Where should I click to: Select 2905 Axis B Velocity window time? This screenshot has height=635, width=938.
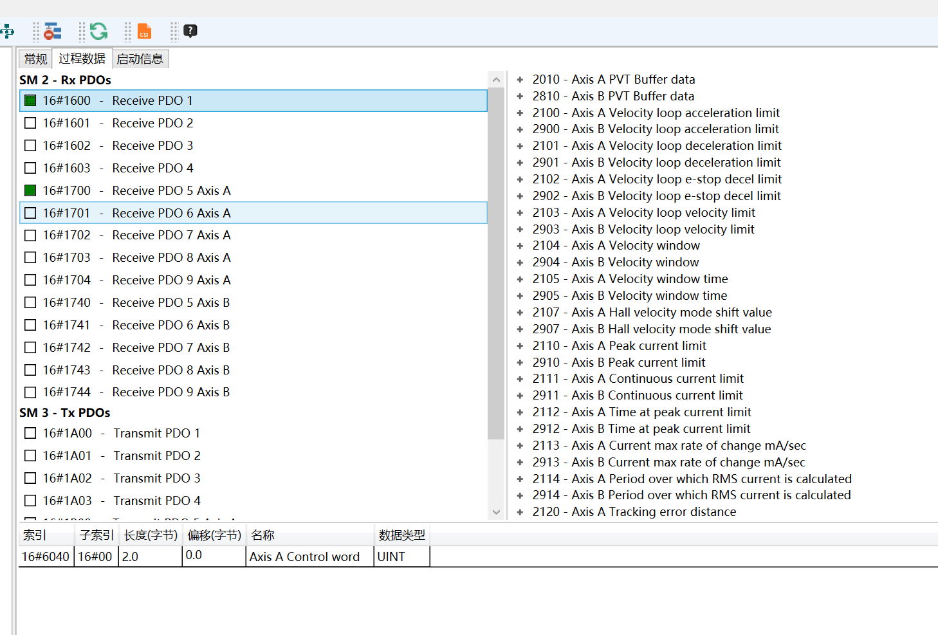630,295
